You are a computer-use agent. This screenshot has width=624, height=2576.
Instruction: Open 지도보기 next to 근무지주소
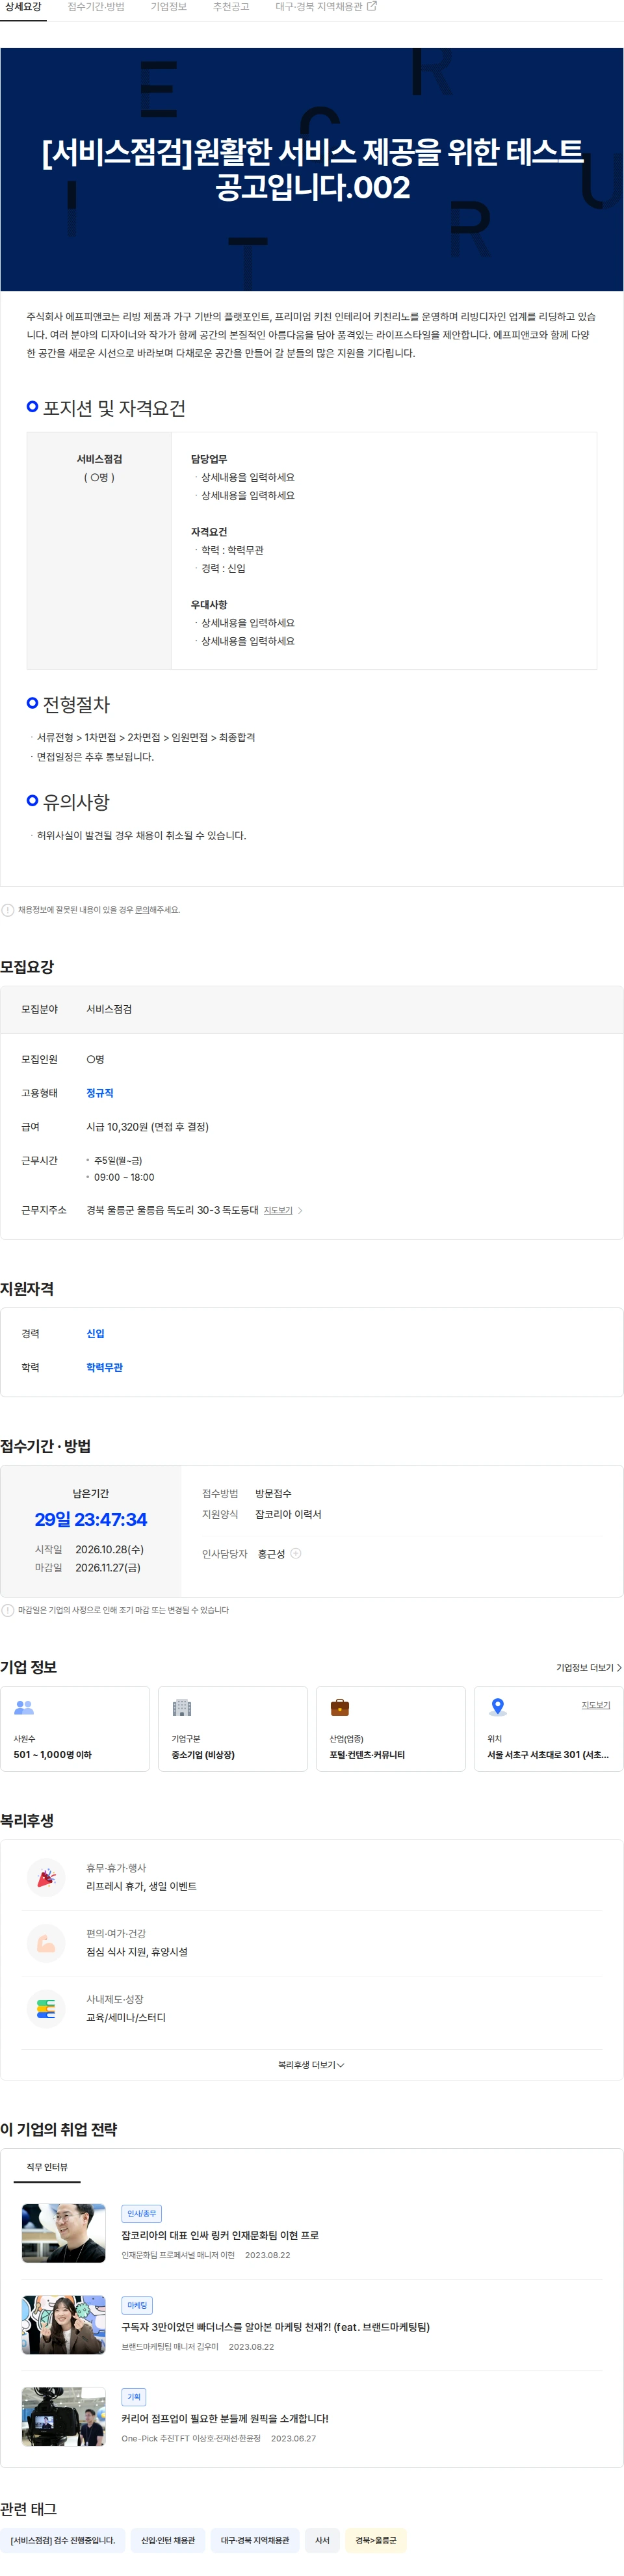click(278, 1211)
